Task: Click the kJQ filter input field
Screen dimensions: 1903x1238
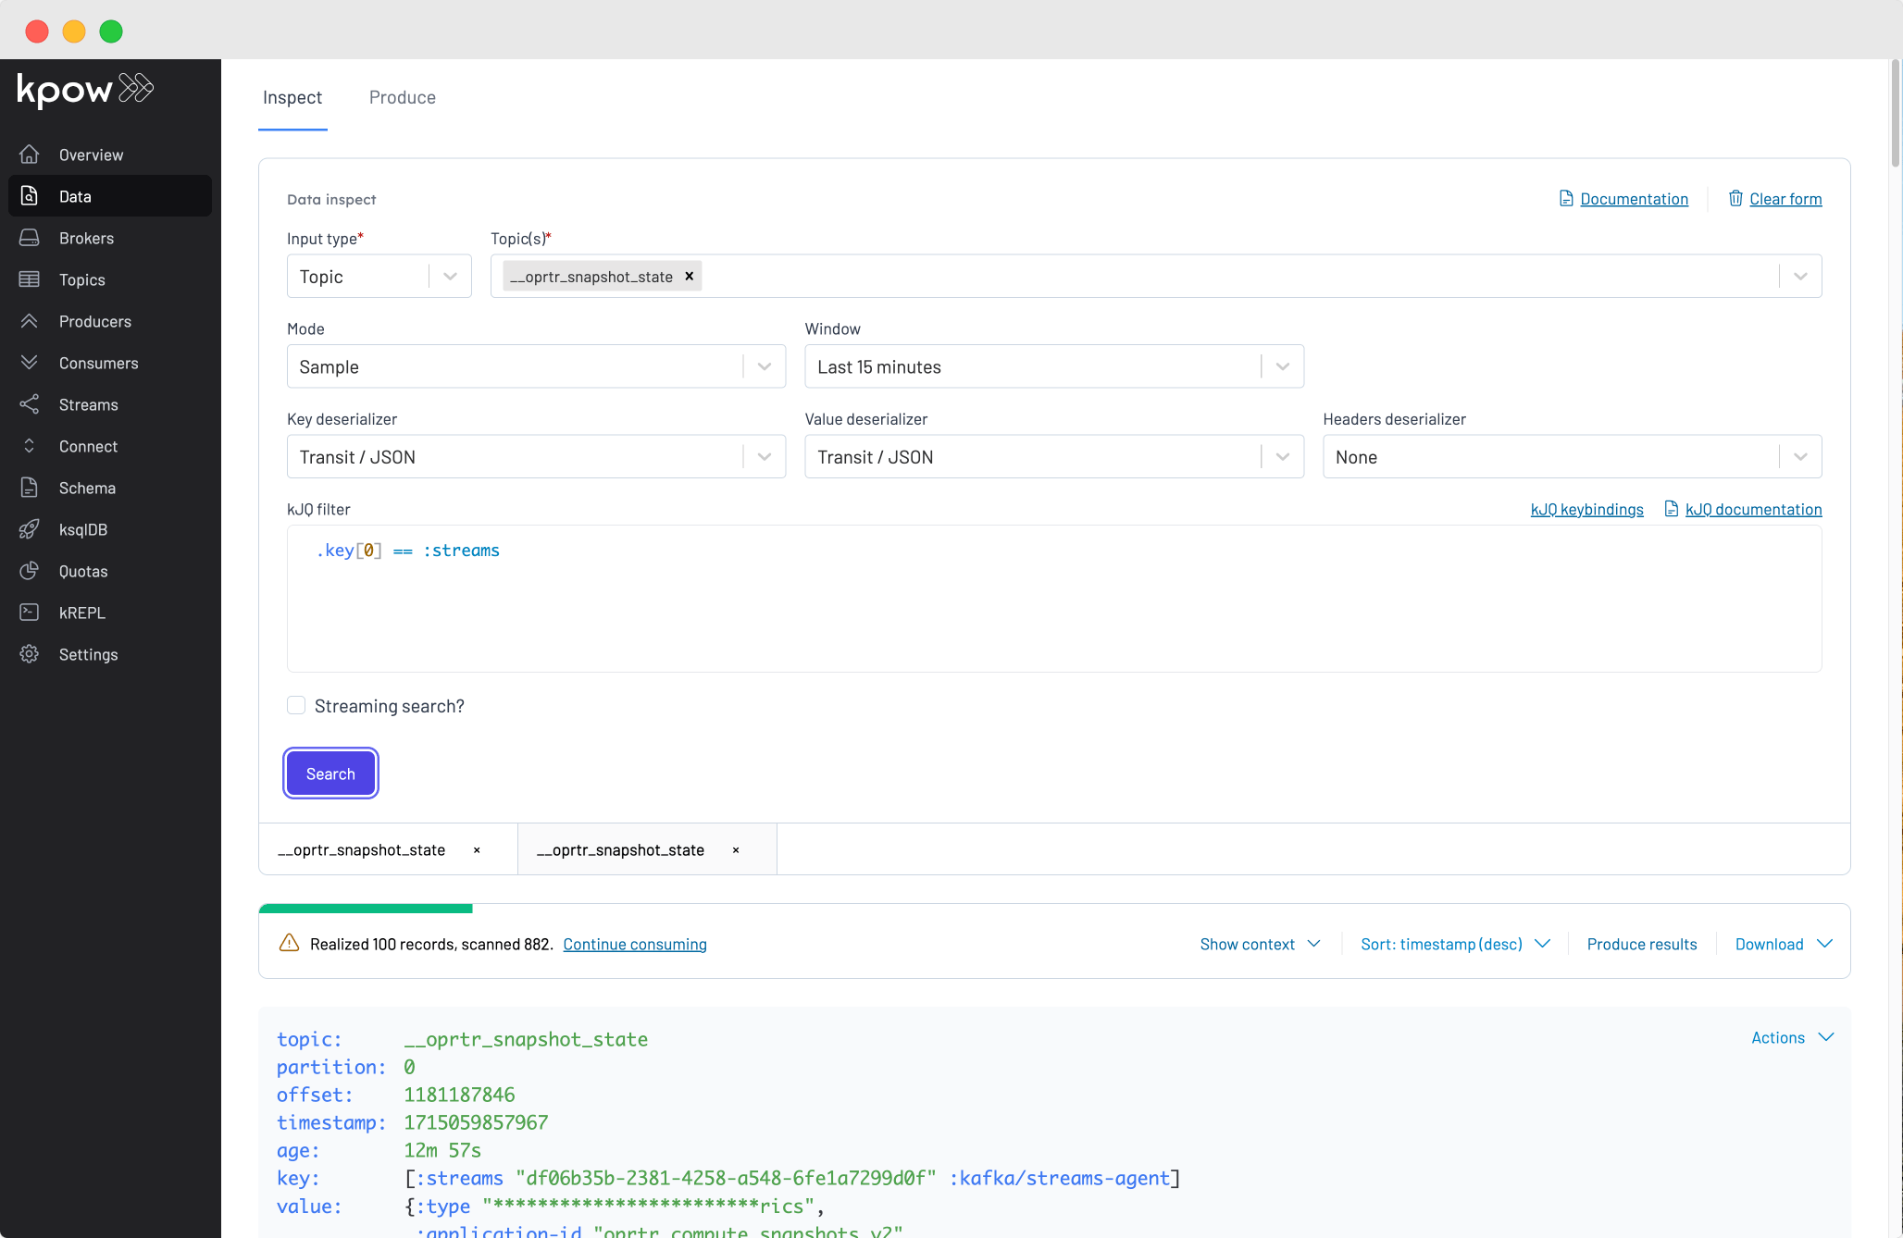Action: pos(1054,596)
